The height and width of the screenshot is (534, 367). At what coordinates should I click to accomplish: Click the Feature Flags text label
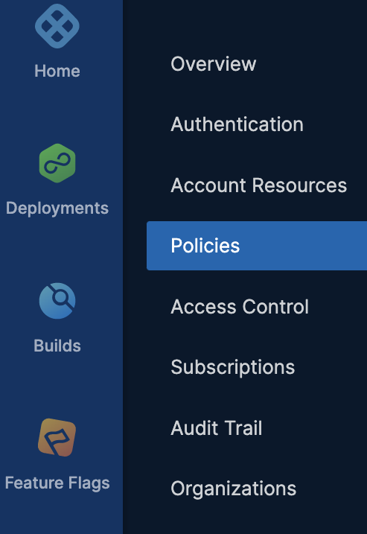click(57, 483)
